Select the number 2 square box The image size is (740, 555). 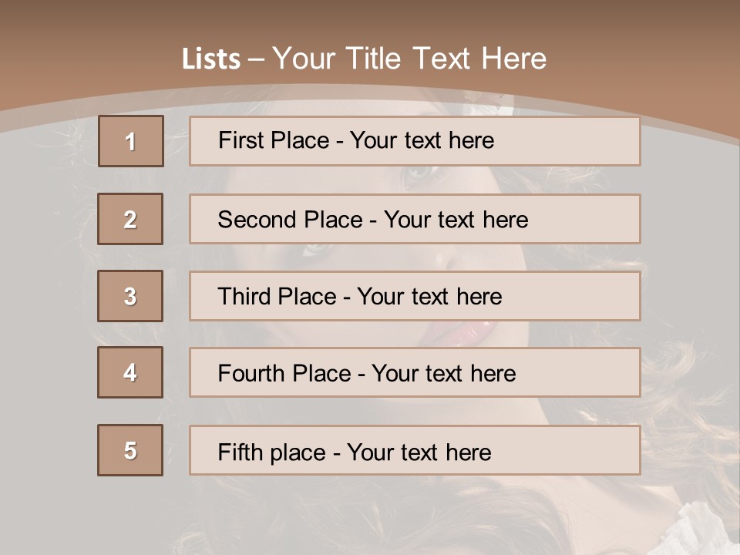click(x=130, y=219)
